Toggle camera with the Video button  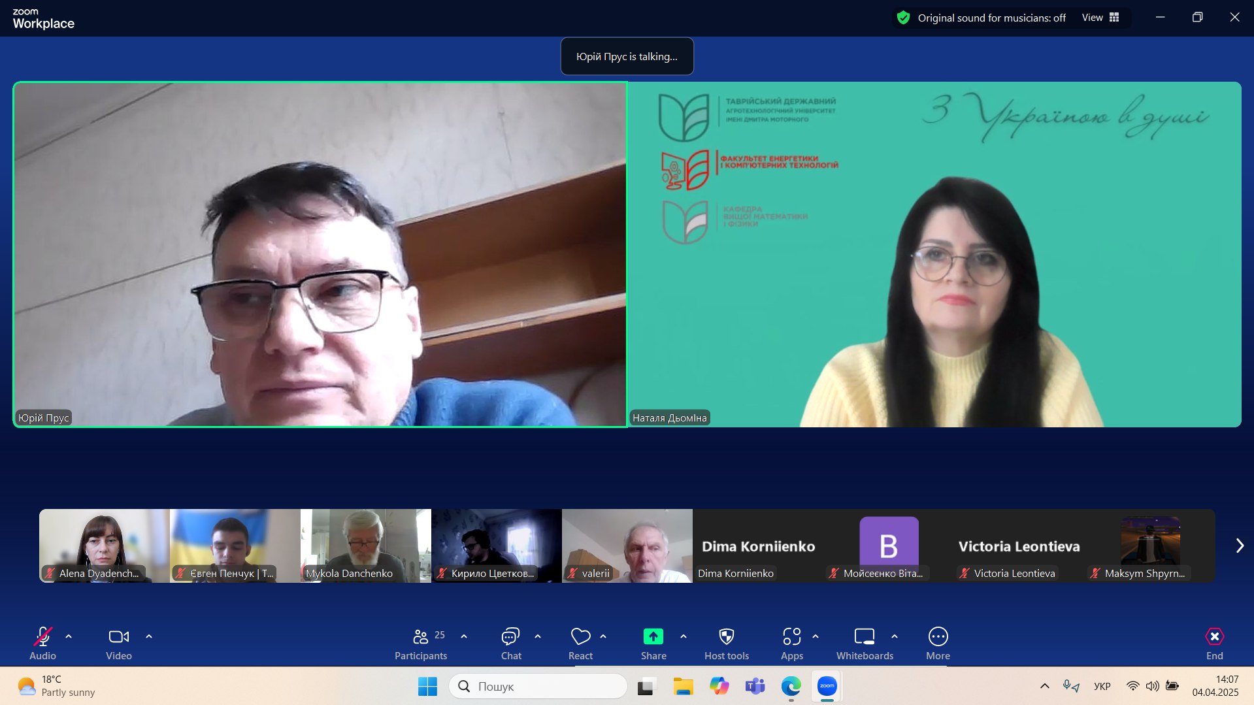point(119,644)
